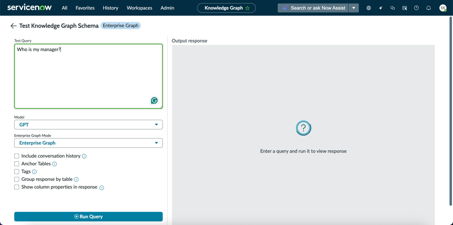Image resolution: width=453 pixels, height=225 pixels.
Task: Click the question mark icon in Output response
Action: (x=304, y=128)
